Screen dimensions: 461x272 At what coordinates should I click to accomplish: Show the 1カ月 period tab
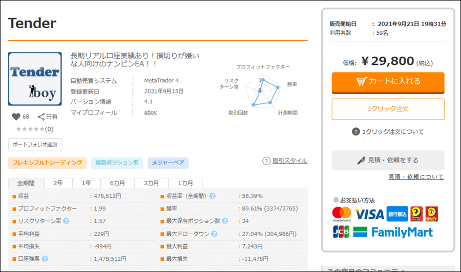click(185, 183)
